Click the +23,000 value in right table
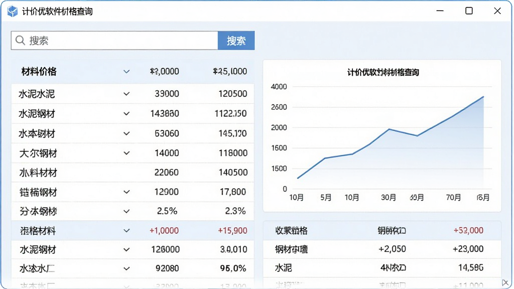 [468, 249]
